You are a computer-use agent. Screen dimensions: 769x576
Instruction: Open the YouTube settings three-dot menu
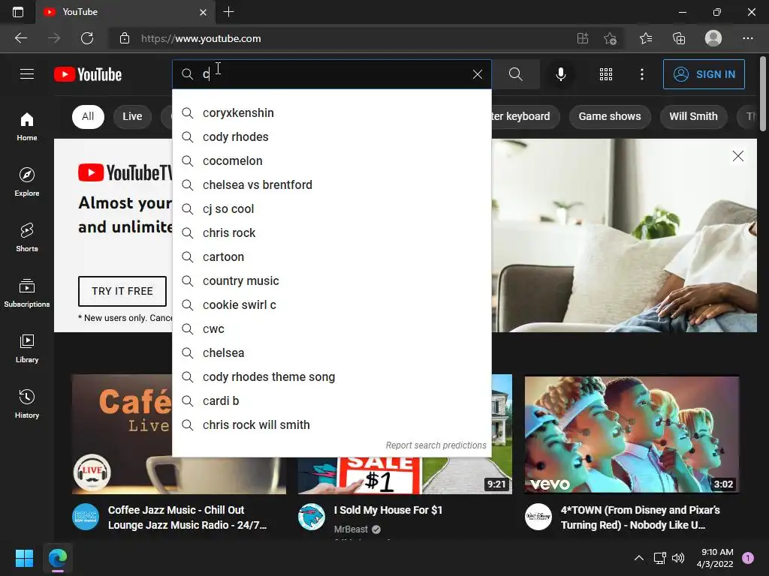(641, 74)
